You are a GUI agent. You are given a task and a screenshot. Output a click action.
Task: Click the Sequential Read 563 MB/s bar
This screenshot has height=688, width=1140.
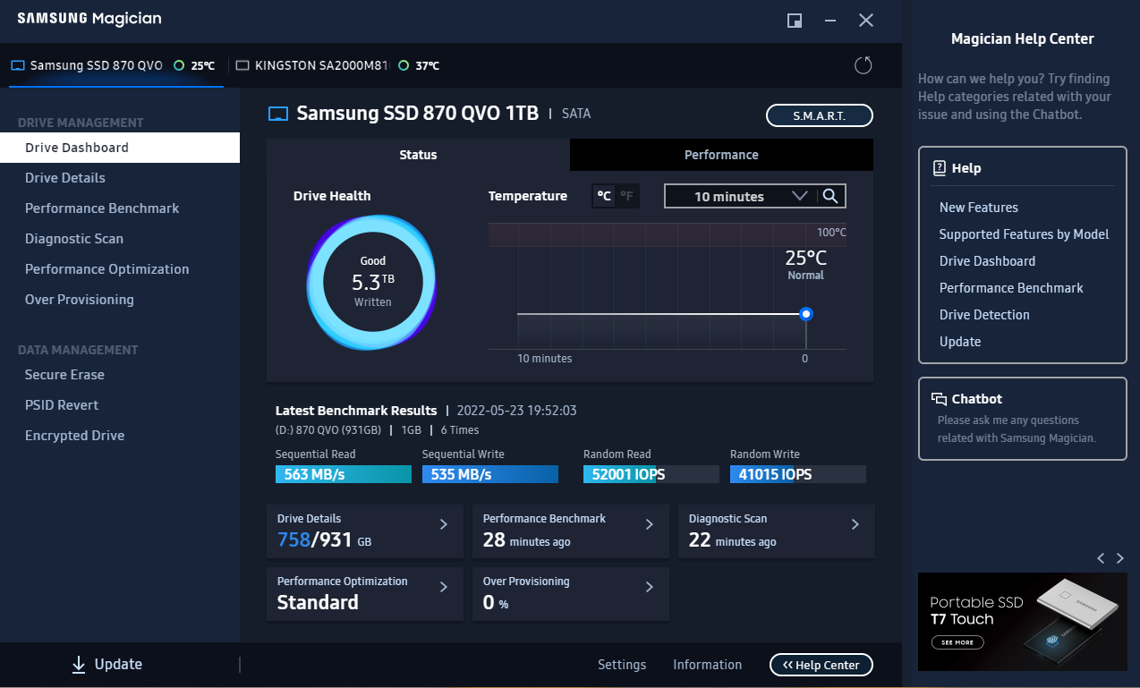[344, 474]
